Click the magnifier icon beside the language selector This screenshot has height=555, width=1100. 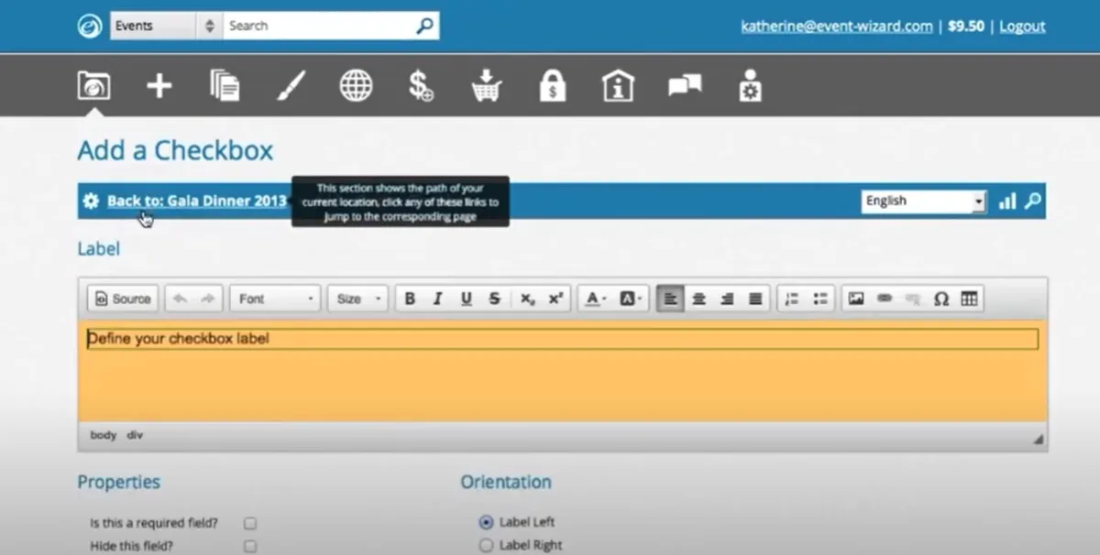(x=1033, y=201)
